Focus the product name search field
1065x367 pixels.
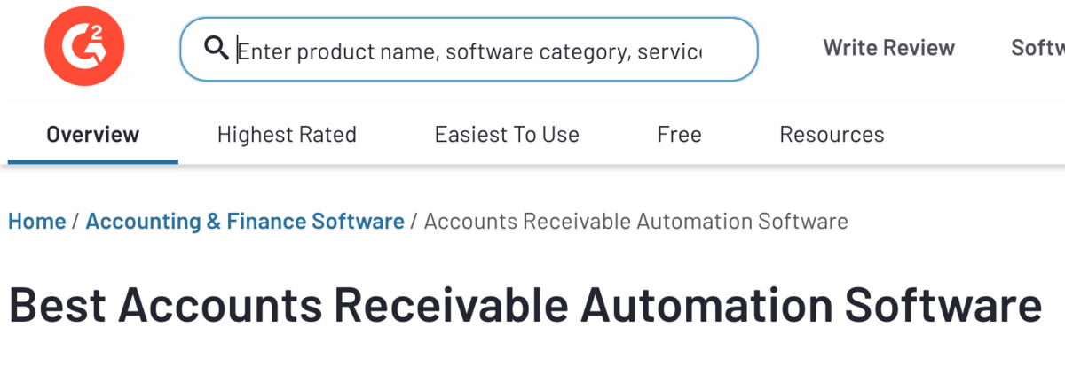click(x=470, y=50)
